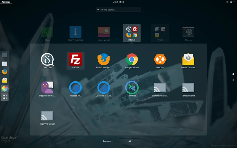Collapse the Internet app folder
This screenshot has width=237, height=148.
[x=132, y=33]
